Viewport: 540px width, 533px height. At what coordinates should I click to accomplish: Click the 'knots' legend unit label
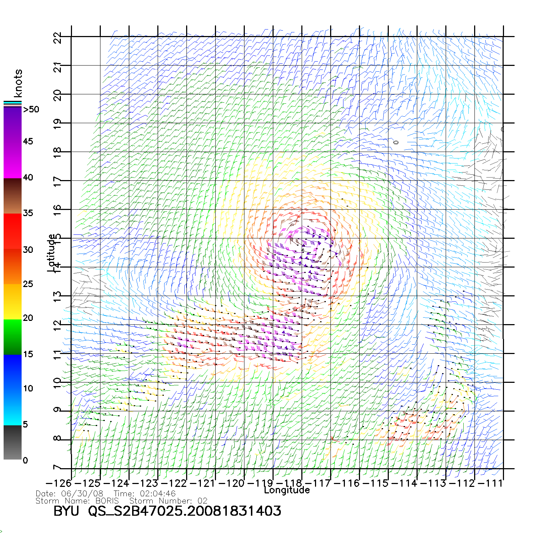coord(18,83)
